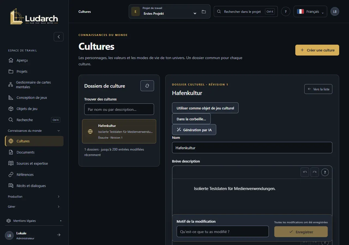
Task: Click the logout arrow next to Lokale
Action: coord(59,235)
